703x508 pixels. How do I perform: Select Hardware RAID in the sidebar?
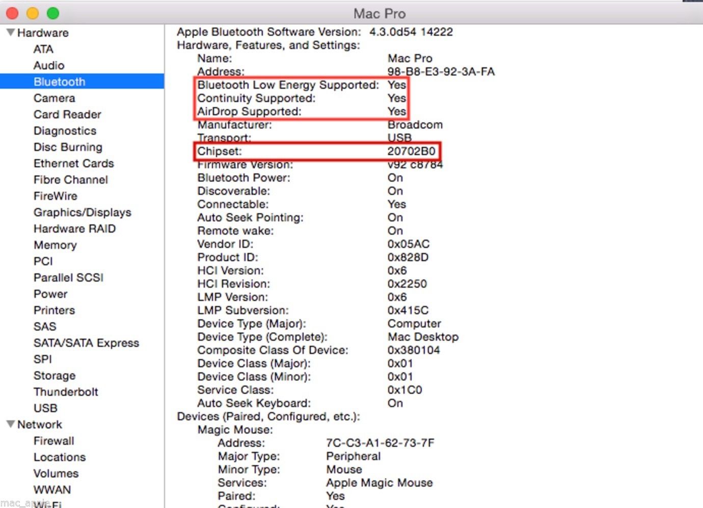point(75,228)
